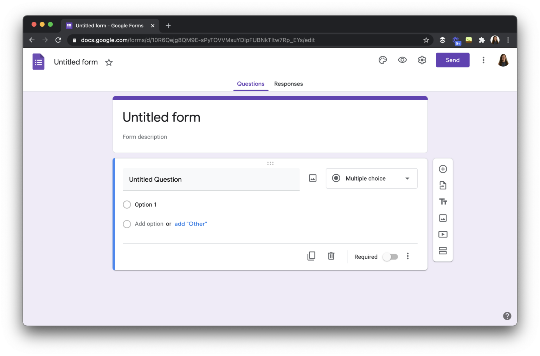Preview the form
This screenshot has height=356, width=540.
[402, 60]
